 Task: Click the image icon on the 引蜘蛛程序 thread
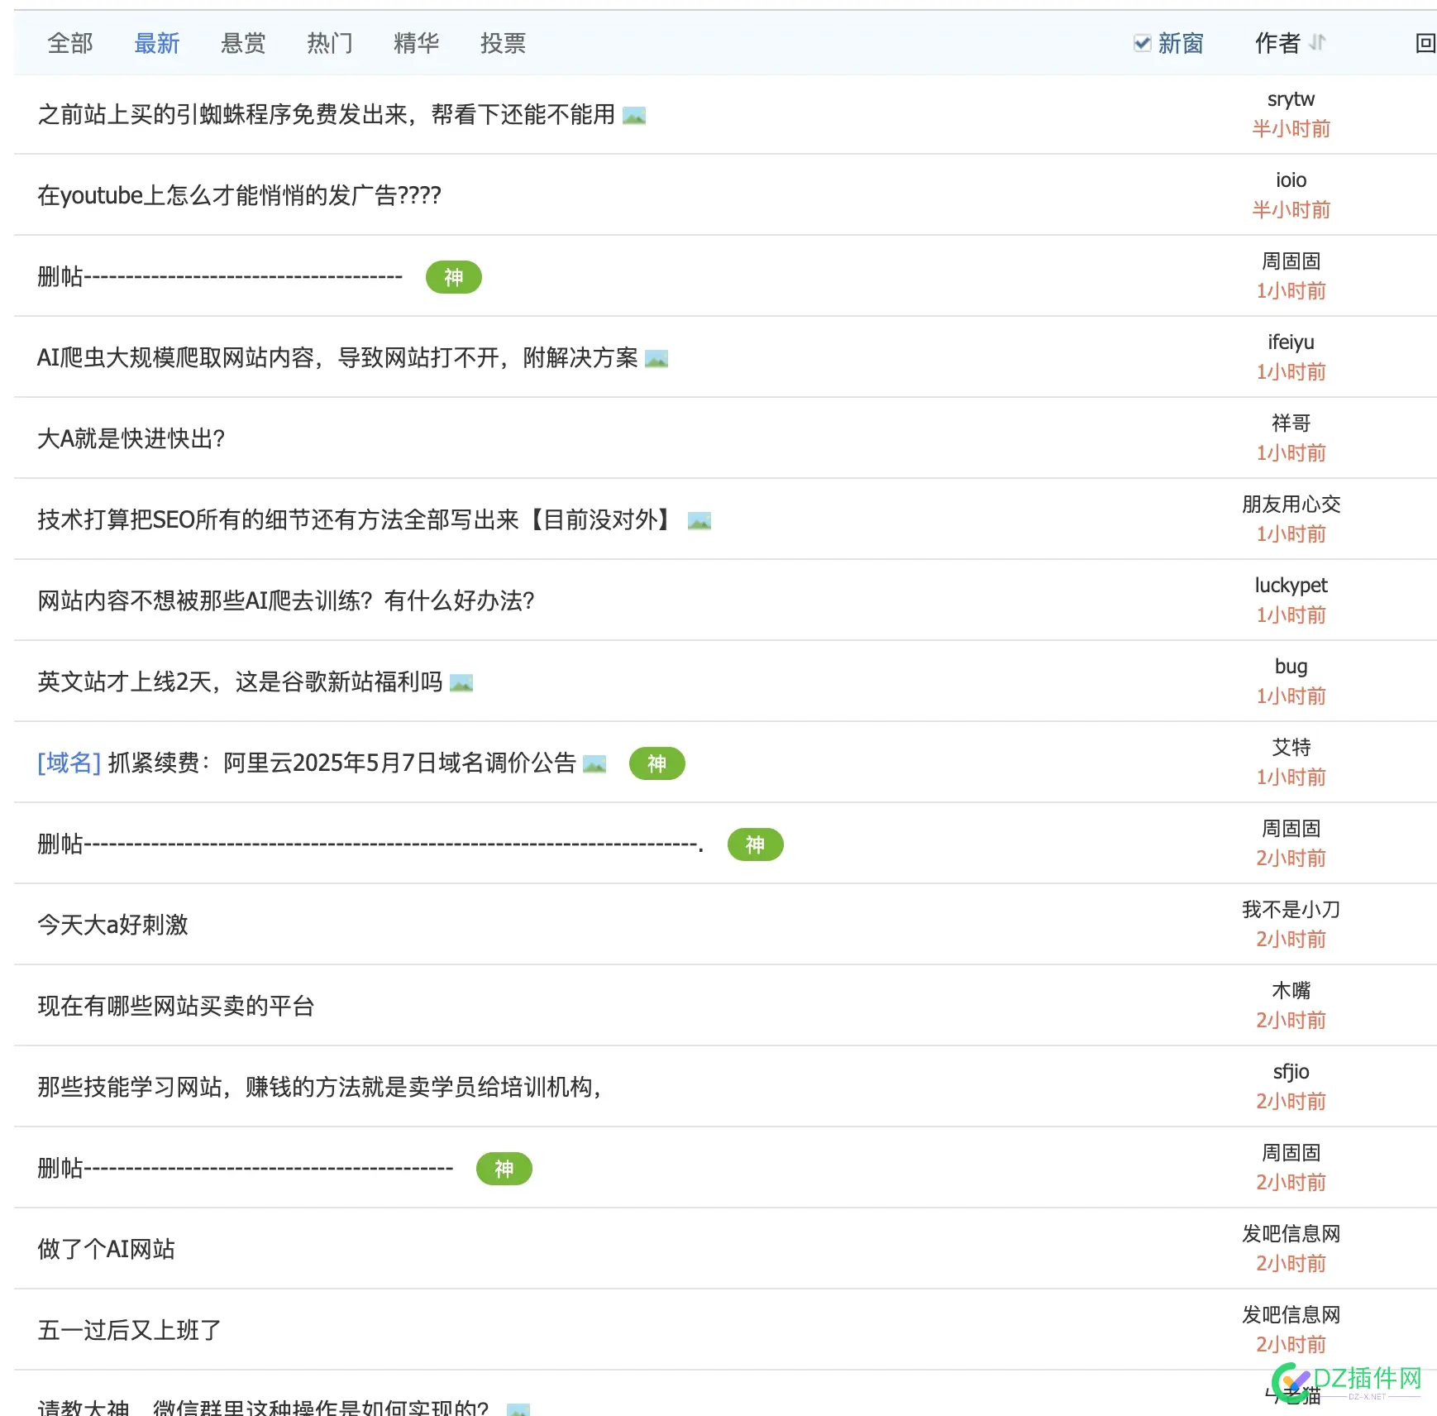[x=634, y=116]
